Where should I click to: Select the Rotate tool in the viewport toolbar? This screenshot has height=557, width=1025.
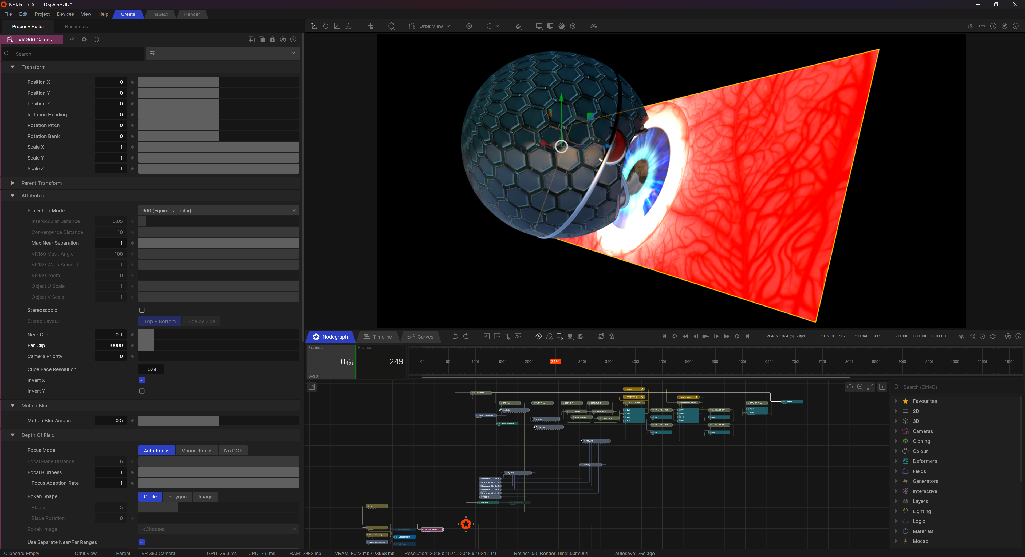[x=326, y=26]
